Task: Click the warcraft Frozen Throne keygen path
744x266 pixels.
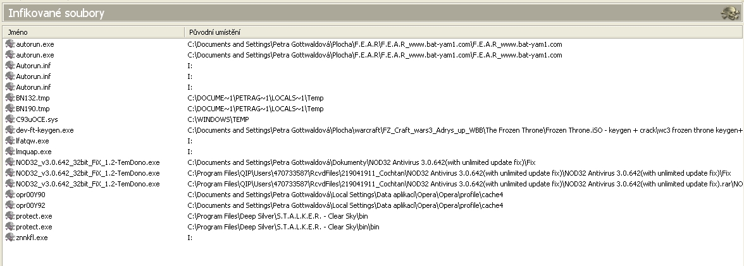Action: tap(462, 130)
